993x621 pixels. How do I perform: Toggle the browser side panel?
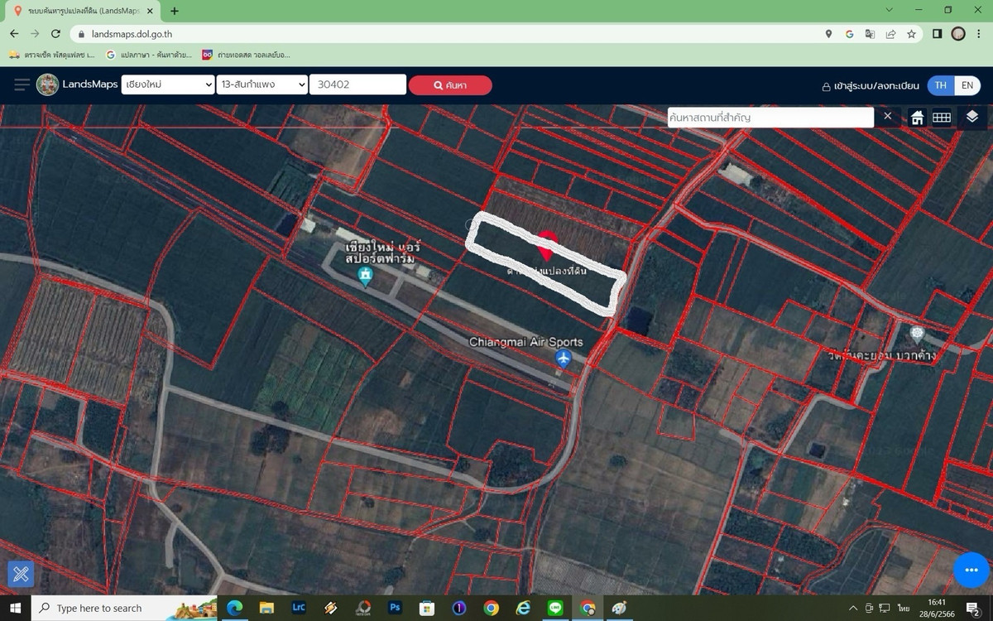pyautogui.click(x=938, y=34)
